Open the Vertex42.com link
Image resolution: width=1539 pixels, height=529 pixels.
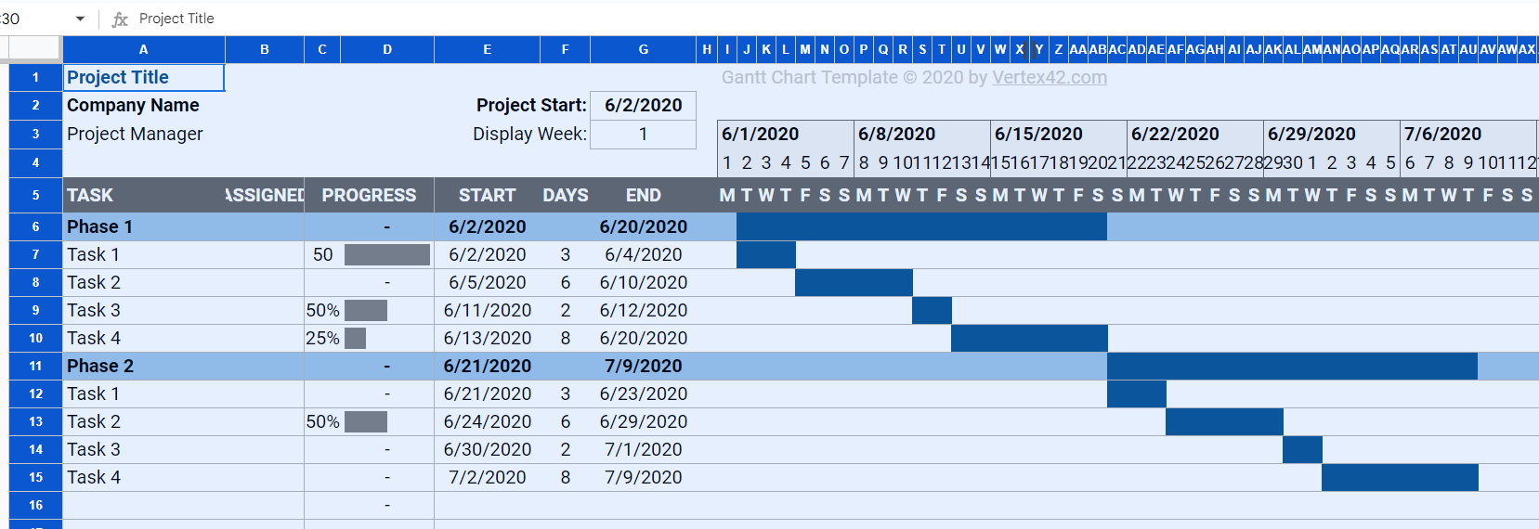tap(1050, 77)
